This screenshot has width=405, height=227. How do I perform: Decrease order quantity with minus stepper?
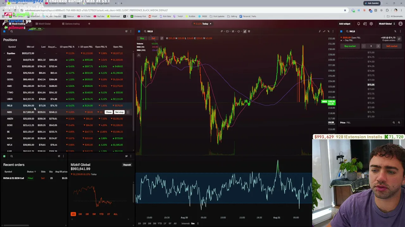[x=364, y=46]
